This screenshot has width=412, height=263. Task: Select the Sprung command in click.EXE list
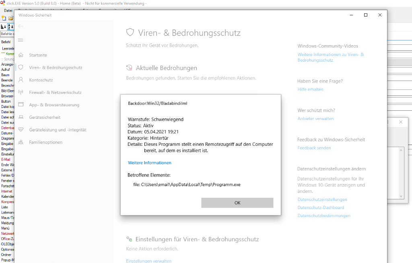point(8,59)
